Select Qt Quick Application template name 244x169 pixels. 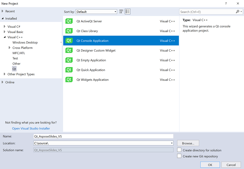pyautogui.click(x=91, y=70)
